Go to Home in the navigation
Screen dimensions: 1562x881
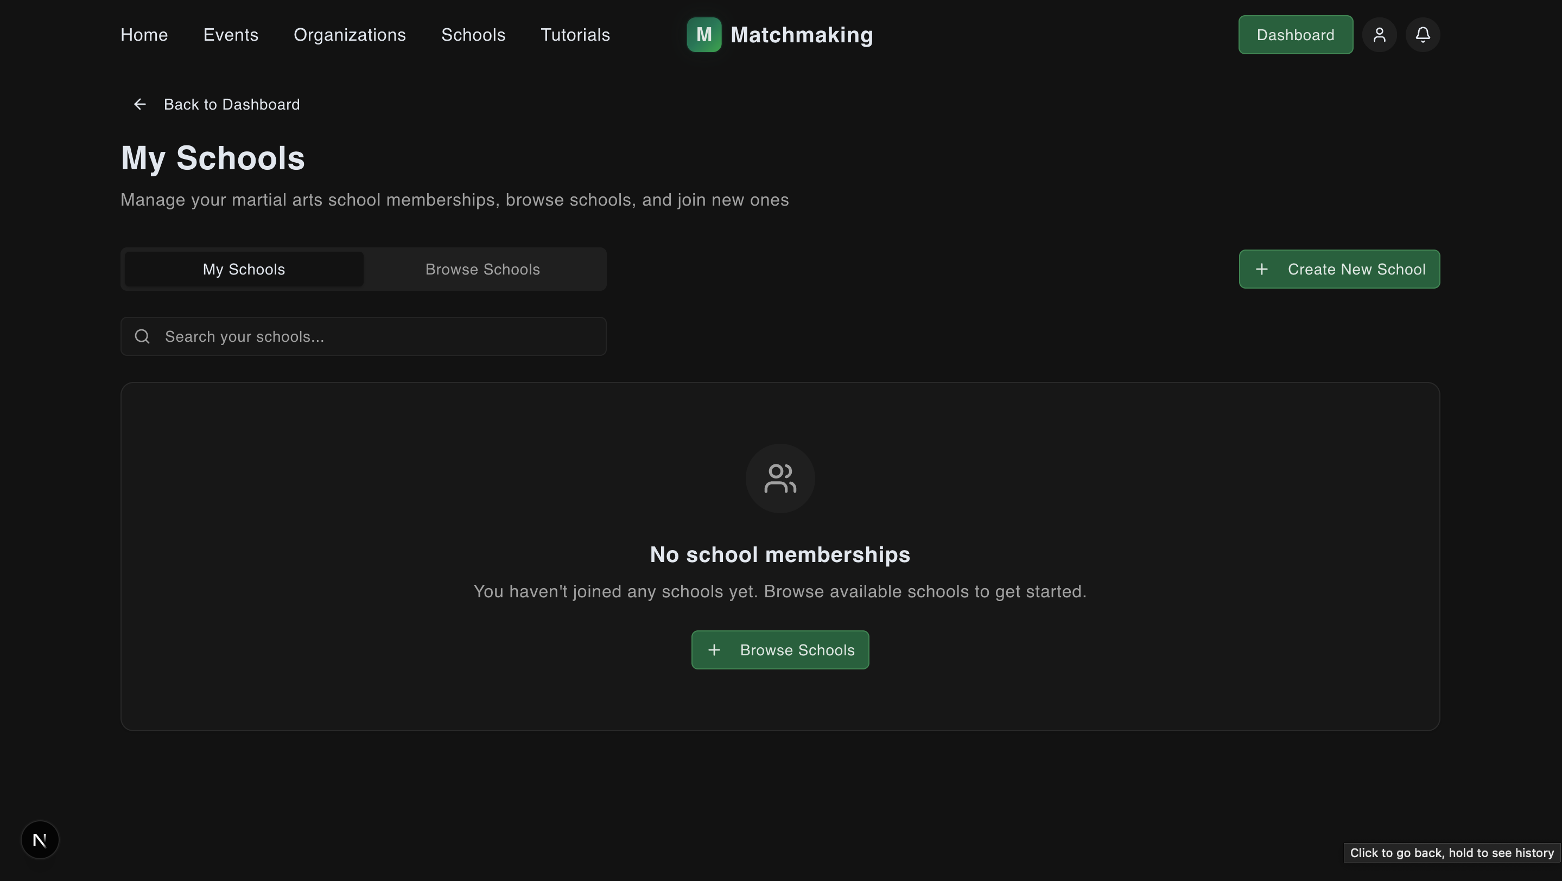click(x=144, y=35)
